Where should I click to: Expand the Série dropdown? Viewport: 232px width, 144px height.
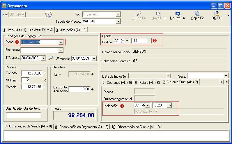[226, 76]
